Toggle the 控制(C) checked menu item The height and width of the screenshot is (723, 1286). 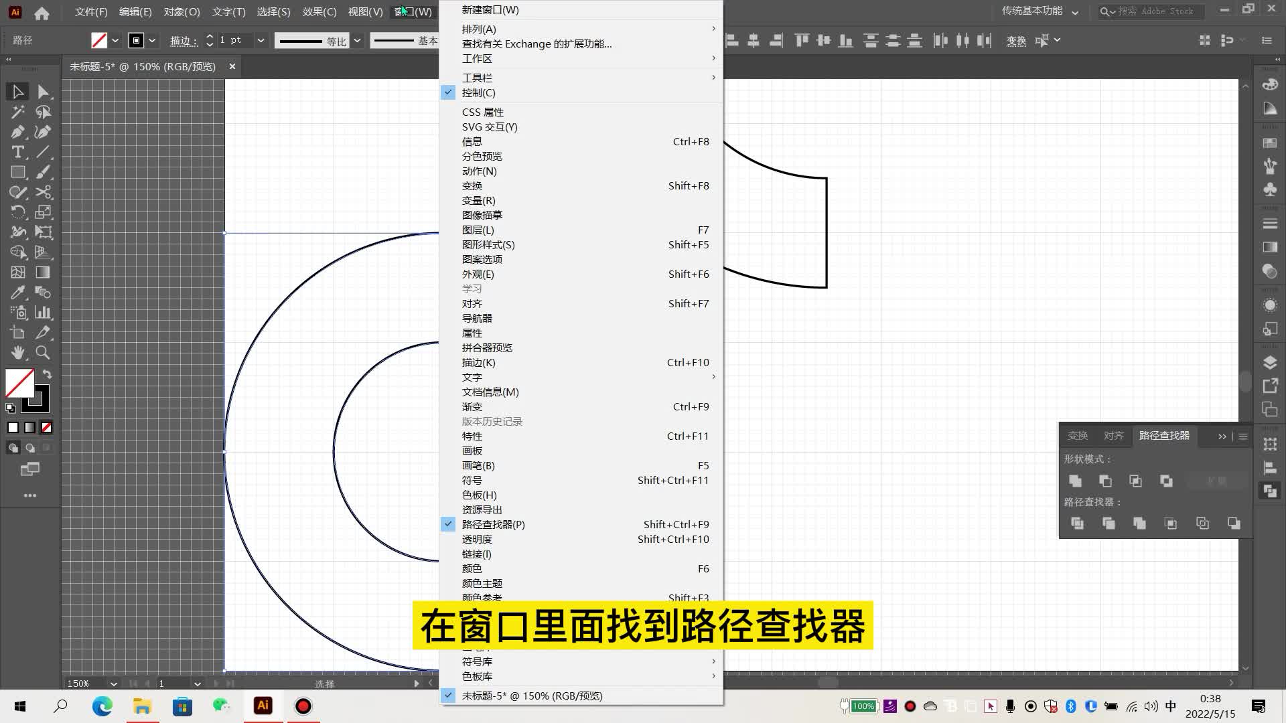(x=478, y=92)
